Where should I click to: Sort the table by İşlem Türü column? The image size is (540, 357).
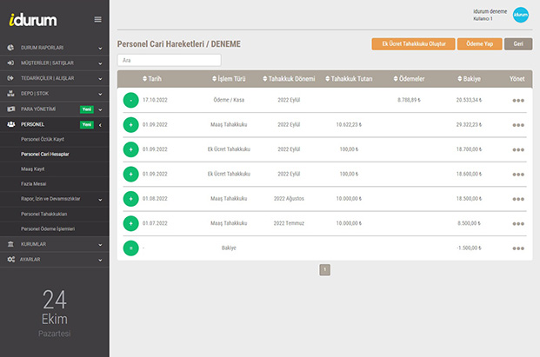point(229,79)
